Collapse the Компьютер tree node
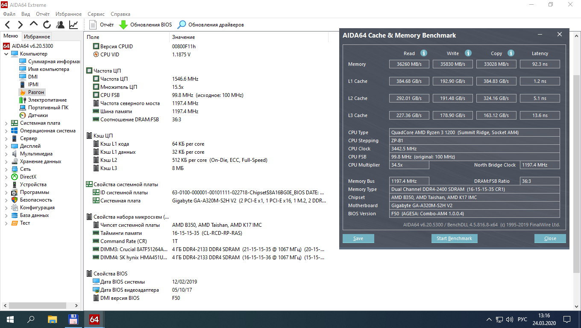The height and width of the screenshot is (328, 581). [x=6, y=54]
